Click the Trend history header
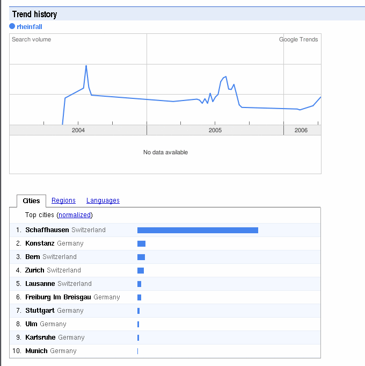The width and height of the screenshot is (365, 366). [x=34, y=14]
